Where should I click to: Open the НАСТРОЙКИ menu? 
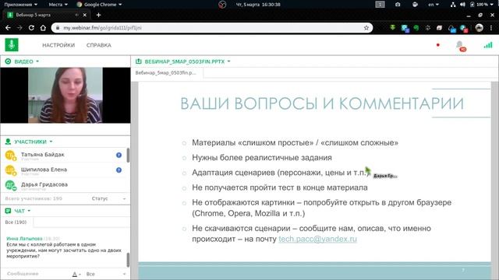tap(58, 45)
